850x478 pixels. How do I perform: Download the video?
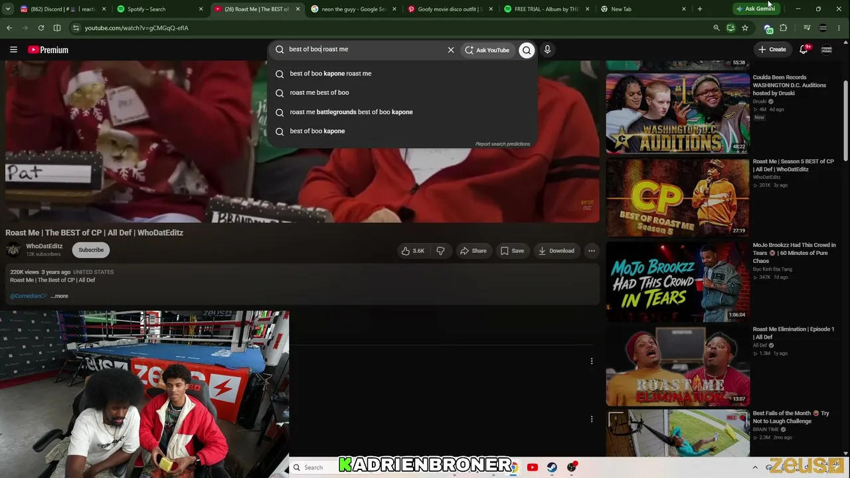pos(556,251)
